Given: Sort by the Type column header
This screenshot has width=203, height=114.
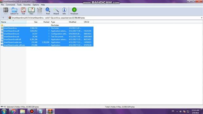Looking at the screenshot, I should tap(59, 22).
